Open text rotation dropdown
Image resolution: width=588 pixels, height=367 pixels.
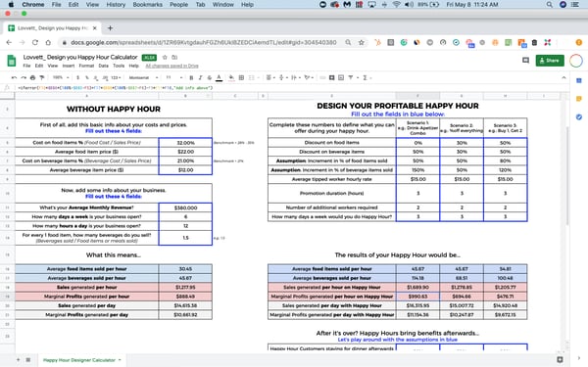click(309, 78)
